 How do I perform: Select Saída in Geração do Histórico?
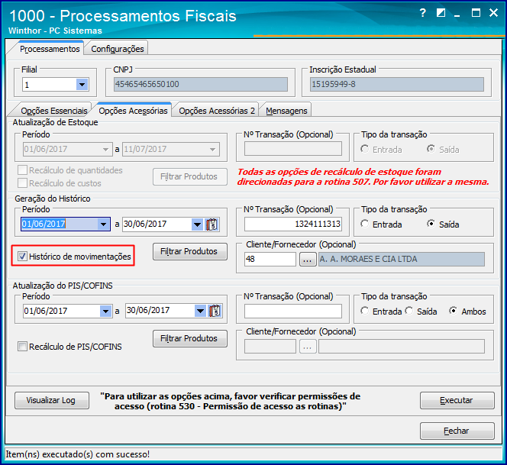[x=431, y=224]
